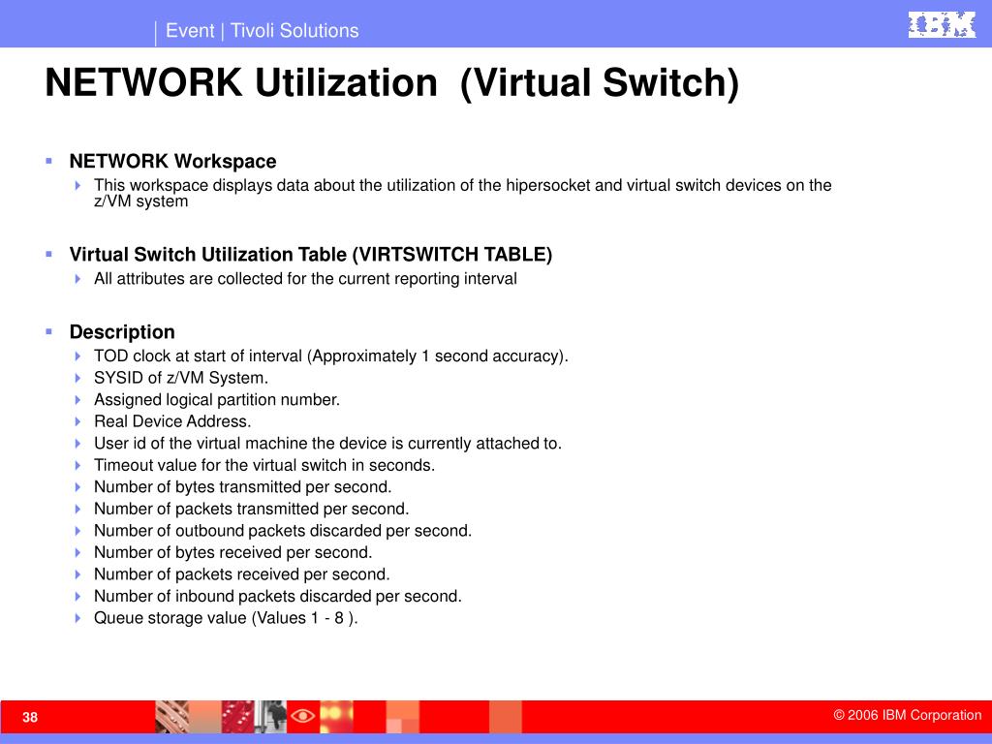This screenshot has width=992, height=744.
Task: Click the slide number 38 in footer
Action: (x=30, y=718)
